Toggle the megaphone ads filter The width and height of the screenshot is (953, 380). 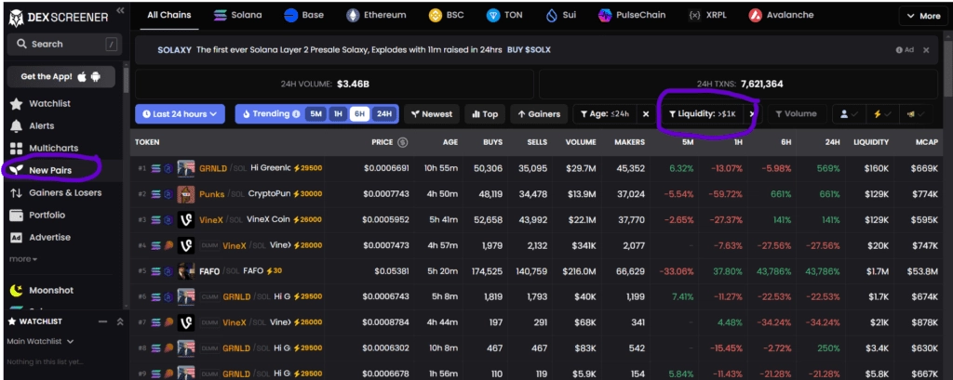pos(916,114)
